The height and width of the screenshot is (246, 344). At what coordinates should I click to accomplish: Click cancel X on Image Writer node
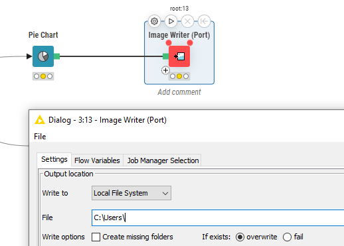(187, 21)
